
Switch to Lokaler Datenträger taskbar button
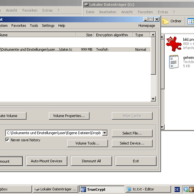(56, 189)
